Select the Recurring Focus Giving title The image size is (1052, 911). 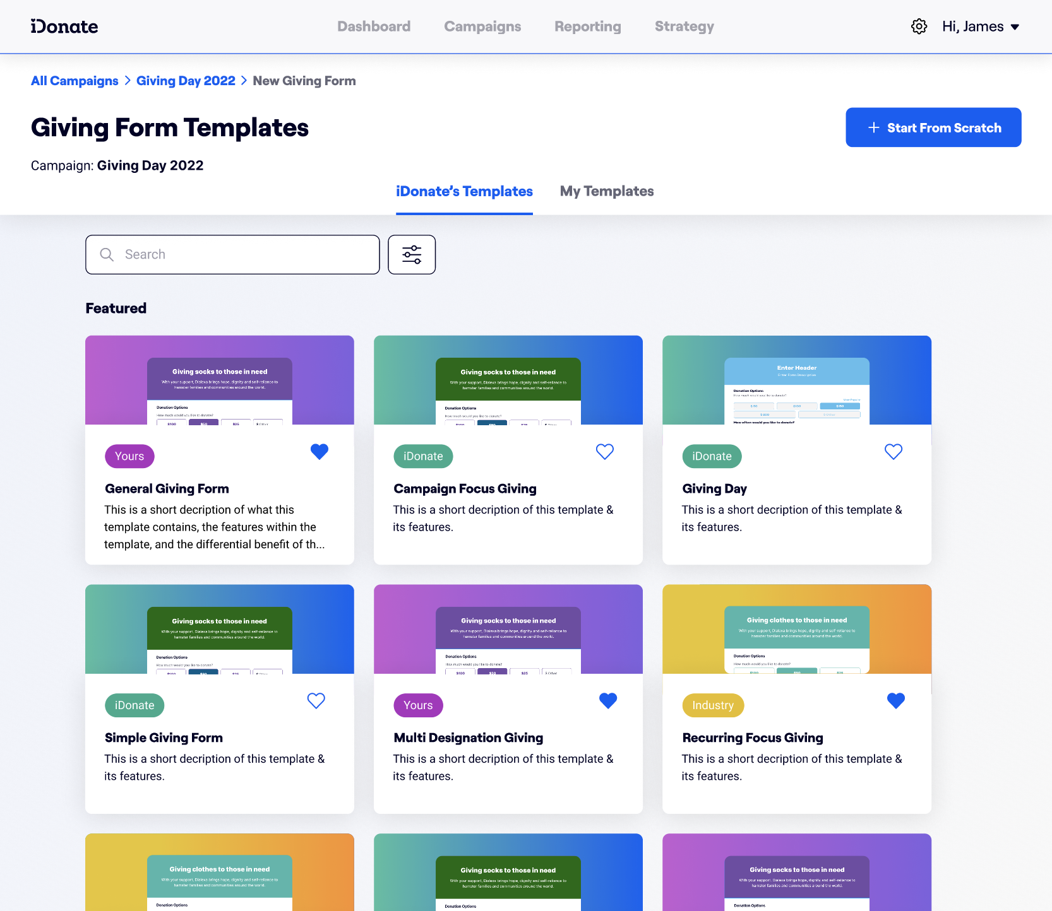tap(753, 738)
